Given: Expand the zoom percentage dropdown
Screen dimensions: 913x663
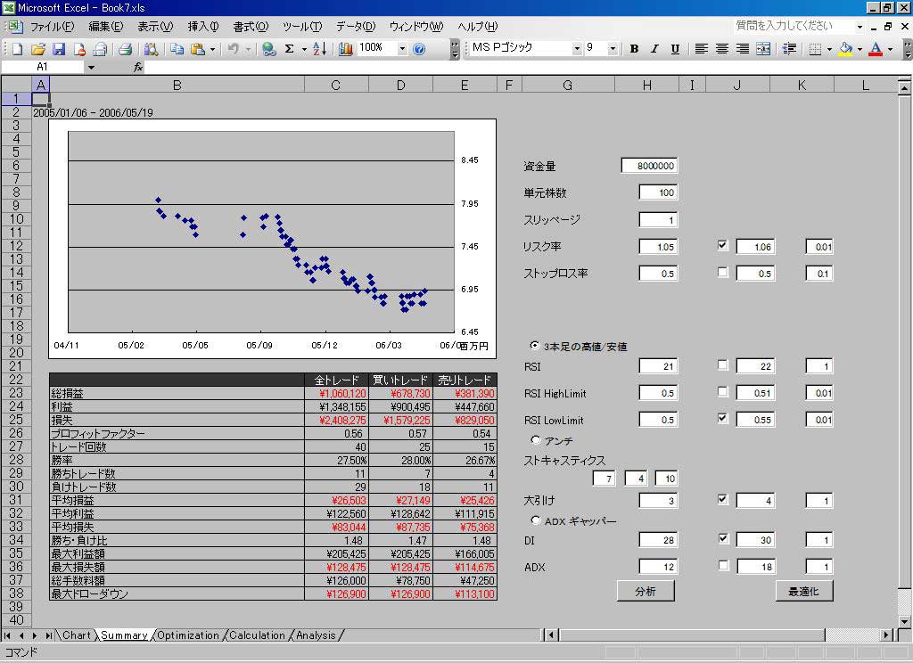Looking at the screenshot, I should point(402,49).
